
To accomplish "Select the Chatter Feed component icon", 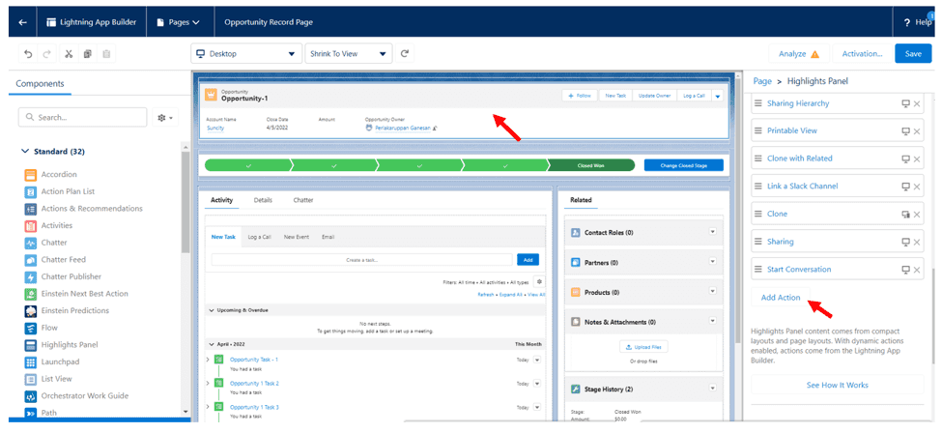I will coord(31,260).
